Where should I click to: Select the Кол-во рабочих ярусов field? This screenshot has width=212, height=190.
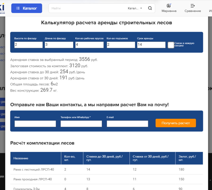[x=89, y=45]
